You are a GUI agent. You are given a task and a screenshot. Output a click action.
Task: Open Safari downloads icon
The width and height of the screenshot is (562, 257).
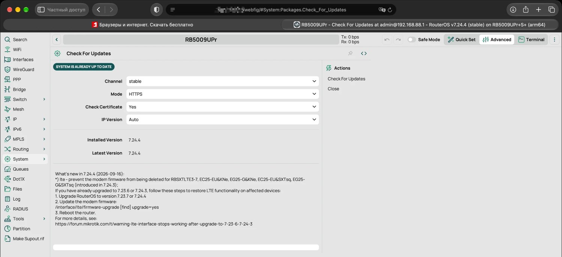[513, 10]
